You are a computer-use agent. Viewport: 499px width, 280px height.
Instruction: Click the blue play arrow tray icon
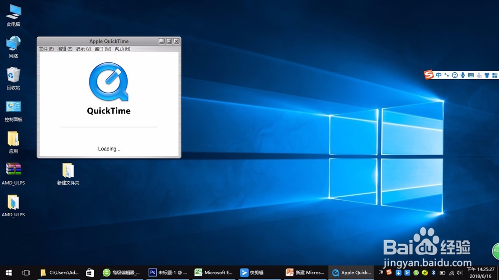[x=407, y=273]
